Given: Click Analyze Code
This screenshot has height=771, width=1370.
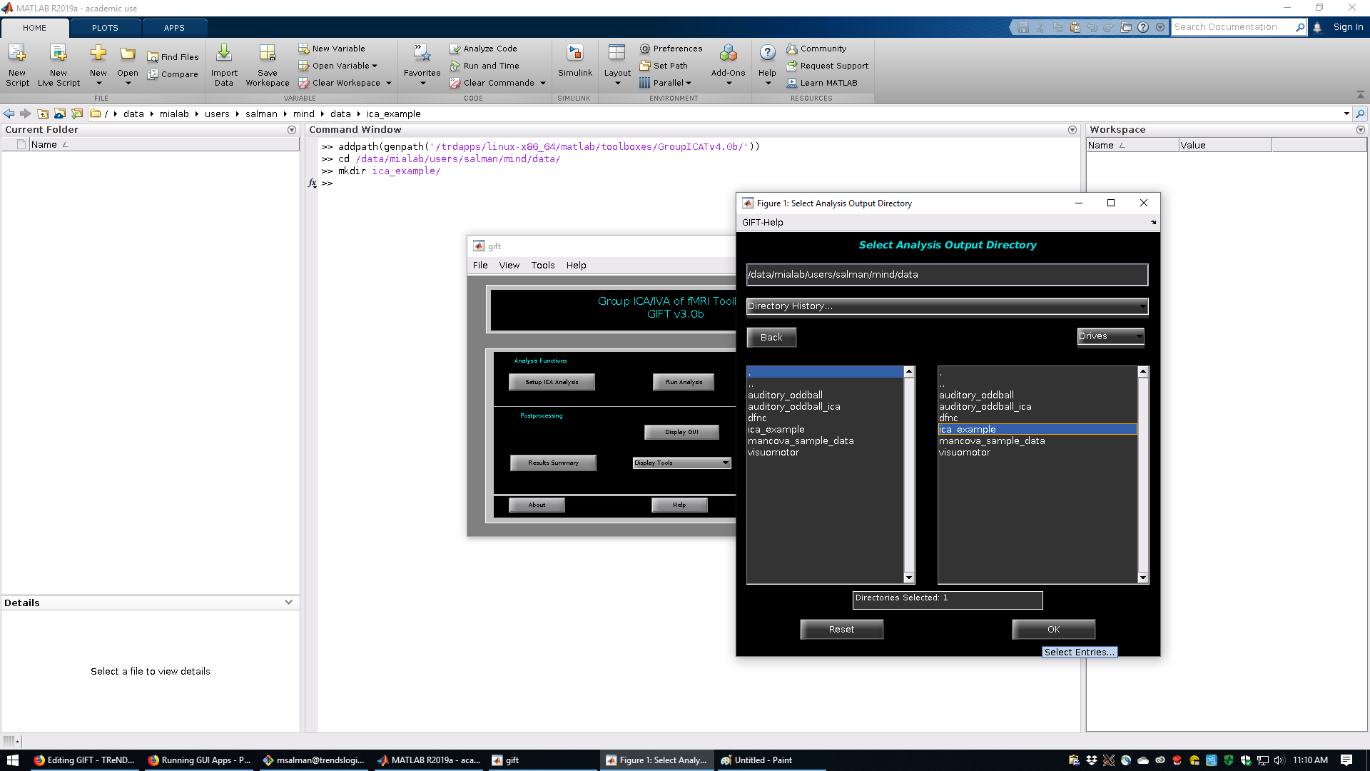Looking at the screenshot, I should coord(483,49).
